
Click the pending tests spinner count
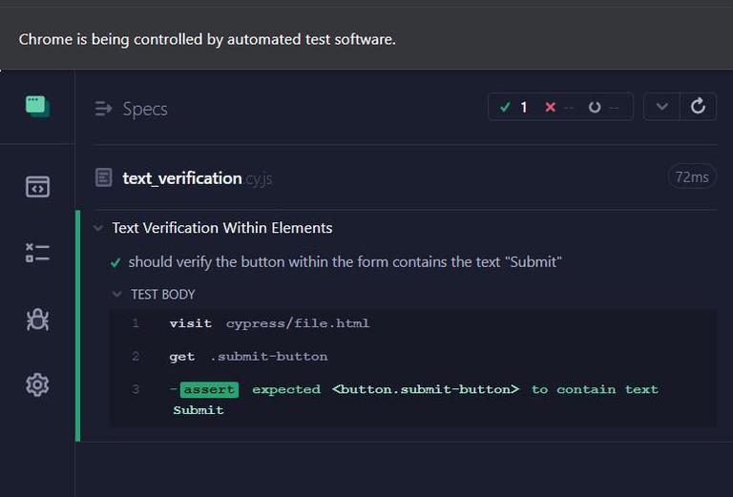(603, 107)
